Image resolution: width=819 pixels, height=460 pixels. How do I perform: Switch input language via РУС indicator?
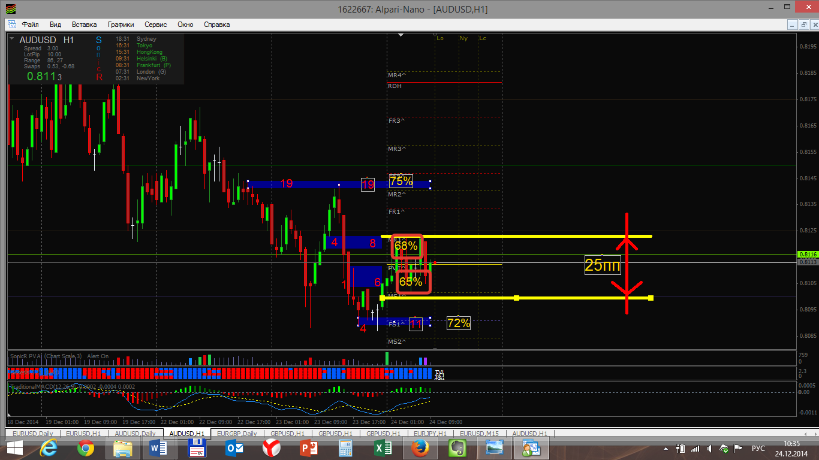(x=758, y=448)
